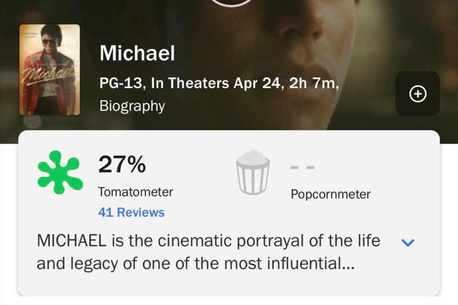Viewport: 458px width, 305px height.
Task: Click the Tomatometer label
Action: 135,192
